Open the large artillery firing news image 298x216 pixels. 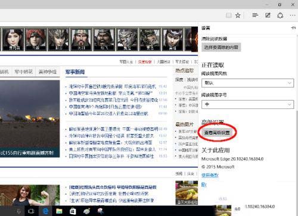[30, 118]
